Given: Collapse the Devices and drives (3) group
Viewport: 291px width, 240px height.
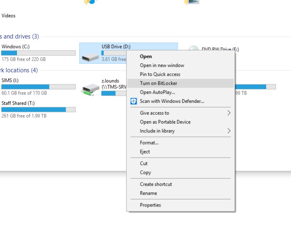Looking at the screenshot, I should point(19,36).
